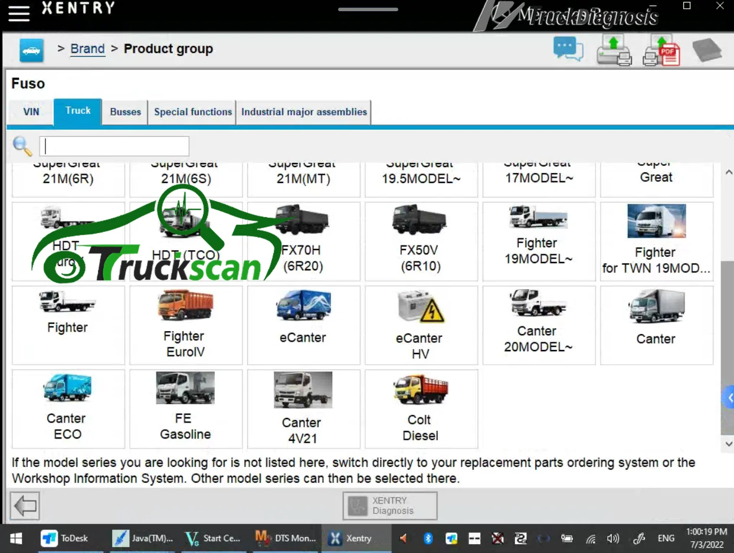Click the battery tray icon
734x553 pixels.
click(567, 538)
